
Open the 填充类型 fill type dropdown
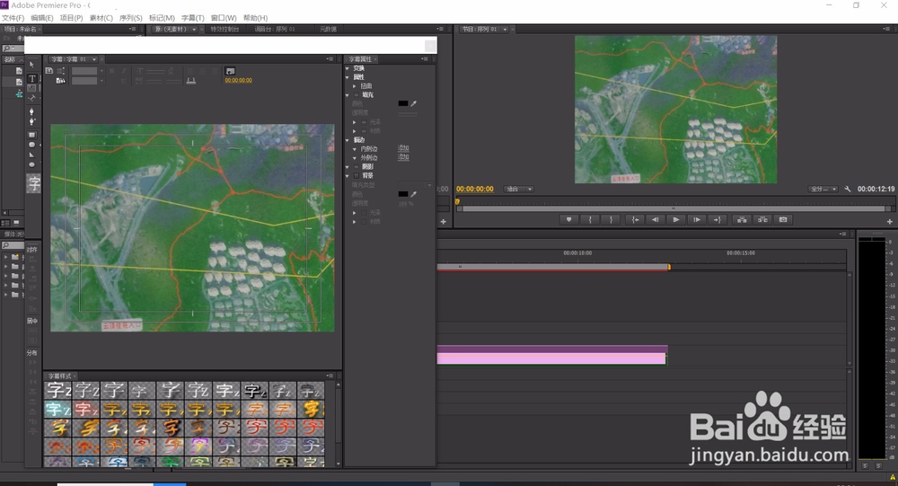415,185
